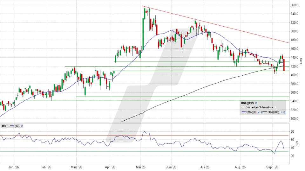Click the Mai '26 date label

(141, 167)
